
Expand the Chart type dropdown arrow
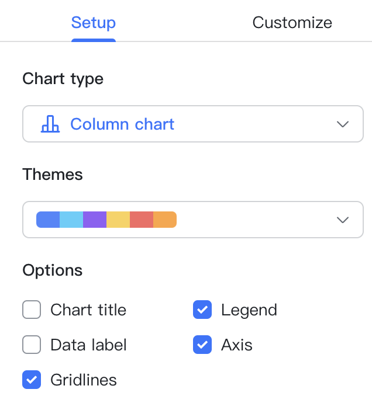(343, 124)
